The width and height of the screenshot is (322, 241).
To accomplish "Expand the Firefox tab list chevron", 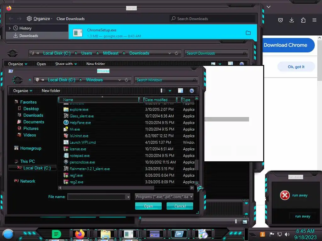I will (269, 7).
